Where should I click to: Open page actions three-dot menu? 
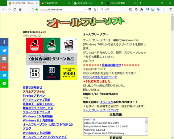pyautogui.click(x=85, y=9)
